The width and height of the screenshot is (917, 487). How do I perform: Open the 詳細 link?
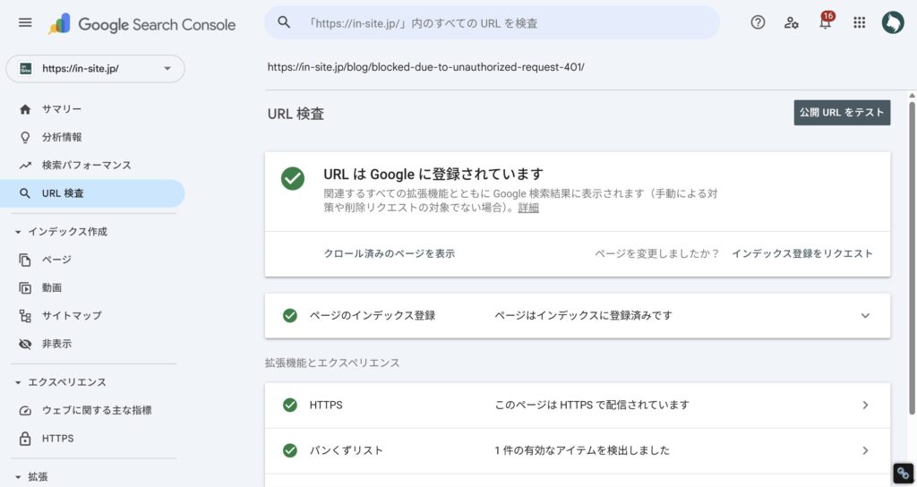528,208
